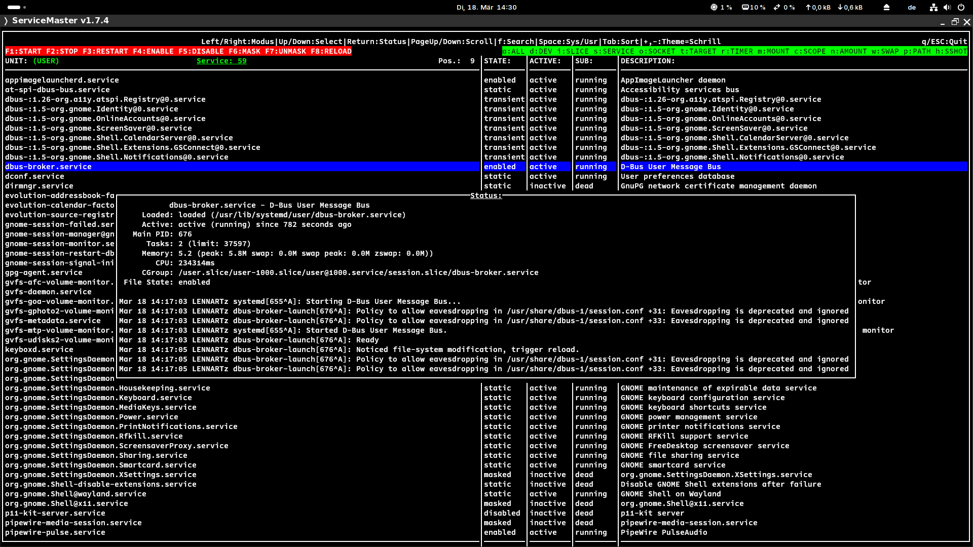
Task: Select org.gnome.SettingsDaemon.Power.service row
Action: [x=486, y=417]
